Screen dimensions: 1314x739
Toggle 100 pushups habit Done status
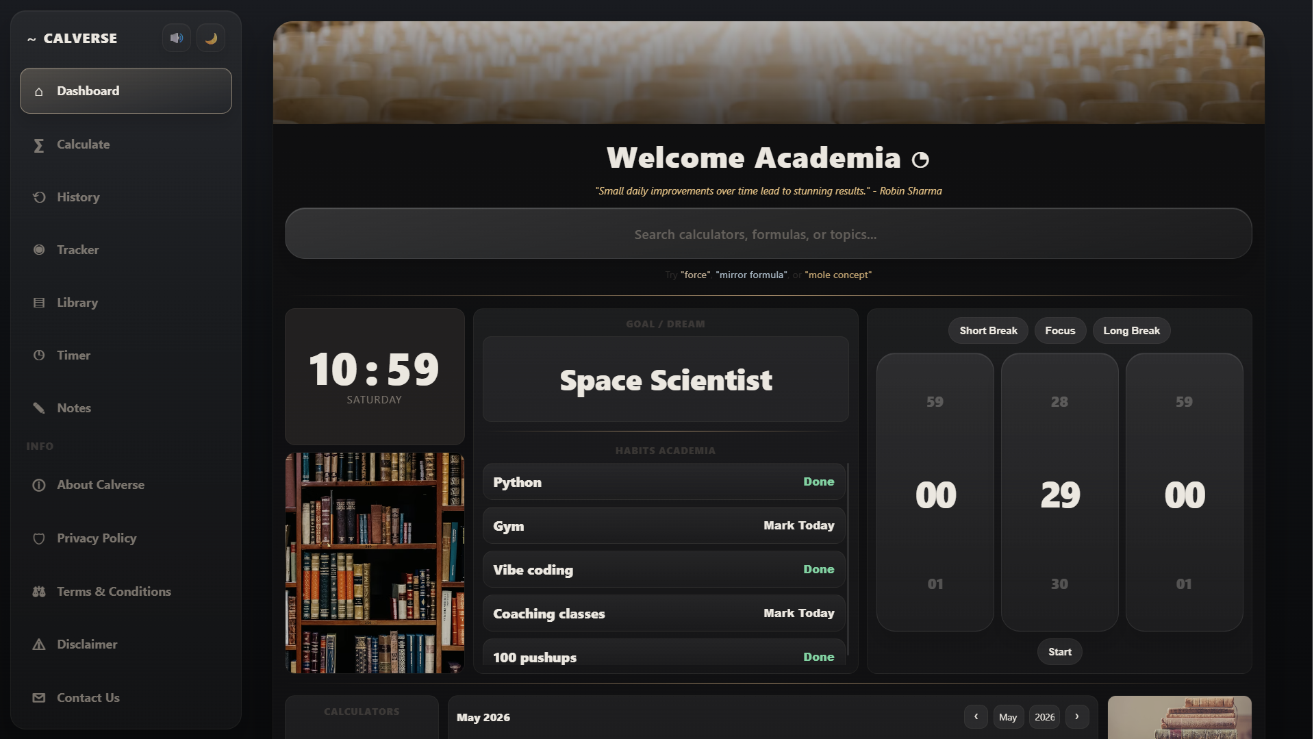[x=818, y=657]
